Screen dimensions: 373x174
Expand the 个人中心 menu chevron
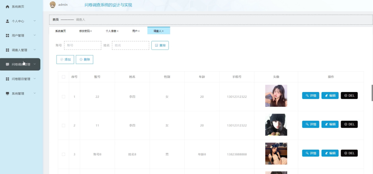34,21
